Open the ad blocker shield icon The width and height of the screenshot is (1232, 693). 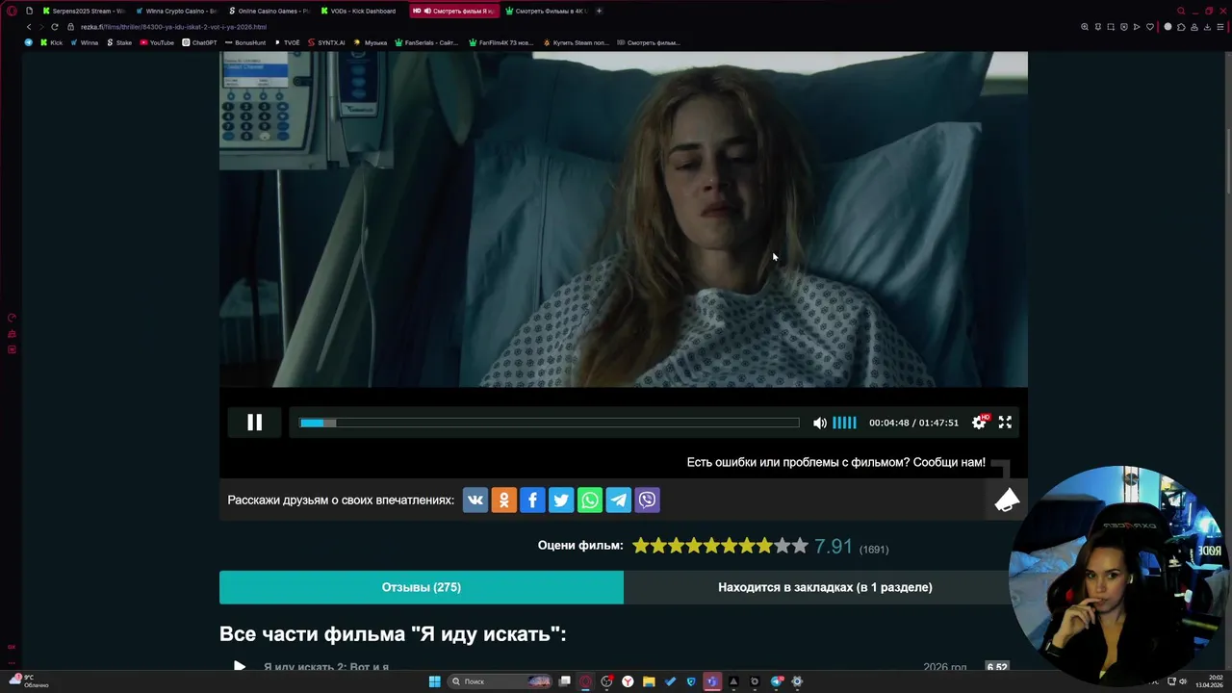(x=1124, y=27)
